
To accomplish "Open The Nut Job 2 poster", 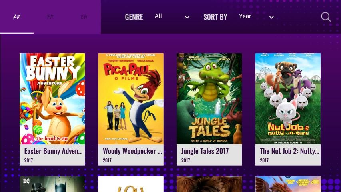I will tap(288, 99).
